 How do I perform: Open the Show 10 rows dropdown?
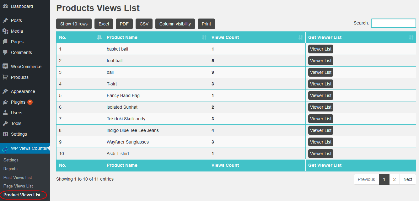(x=74, y=24)
